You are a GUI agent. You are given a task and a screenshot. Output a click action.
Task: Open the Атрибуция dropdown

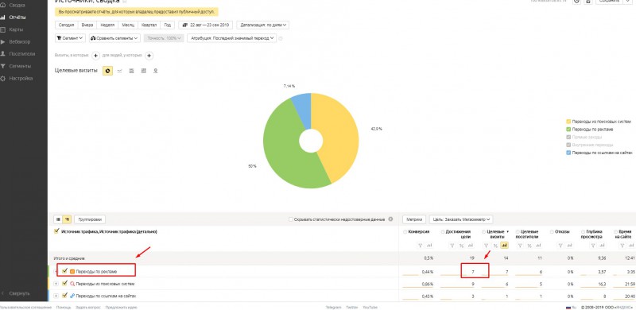click(231, 38)
